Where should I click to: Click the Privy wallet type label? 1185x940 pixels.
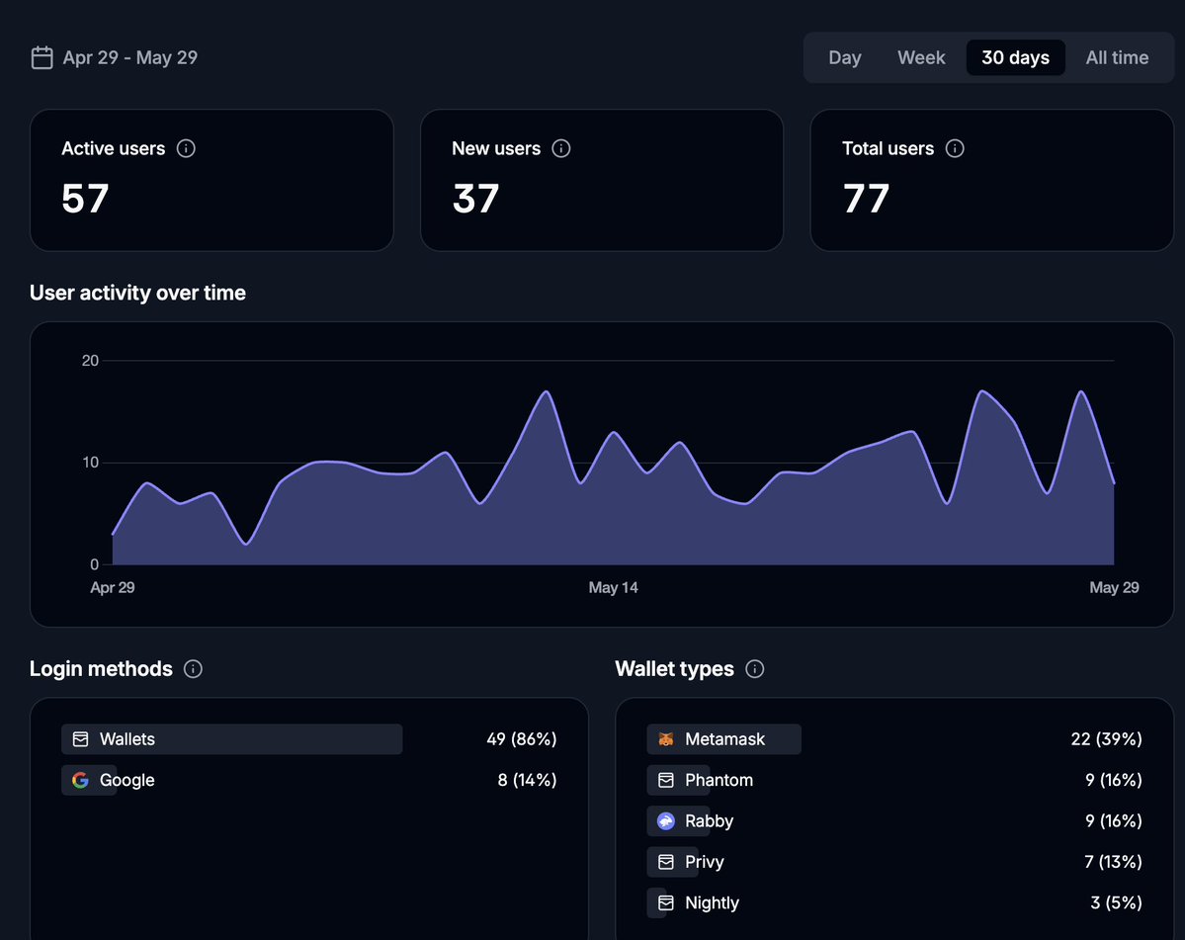705,861
